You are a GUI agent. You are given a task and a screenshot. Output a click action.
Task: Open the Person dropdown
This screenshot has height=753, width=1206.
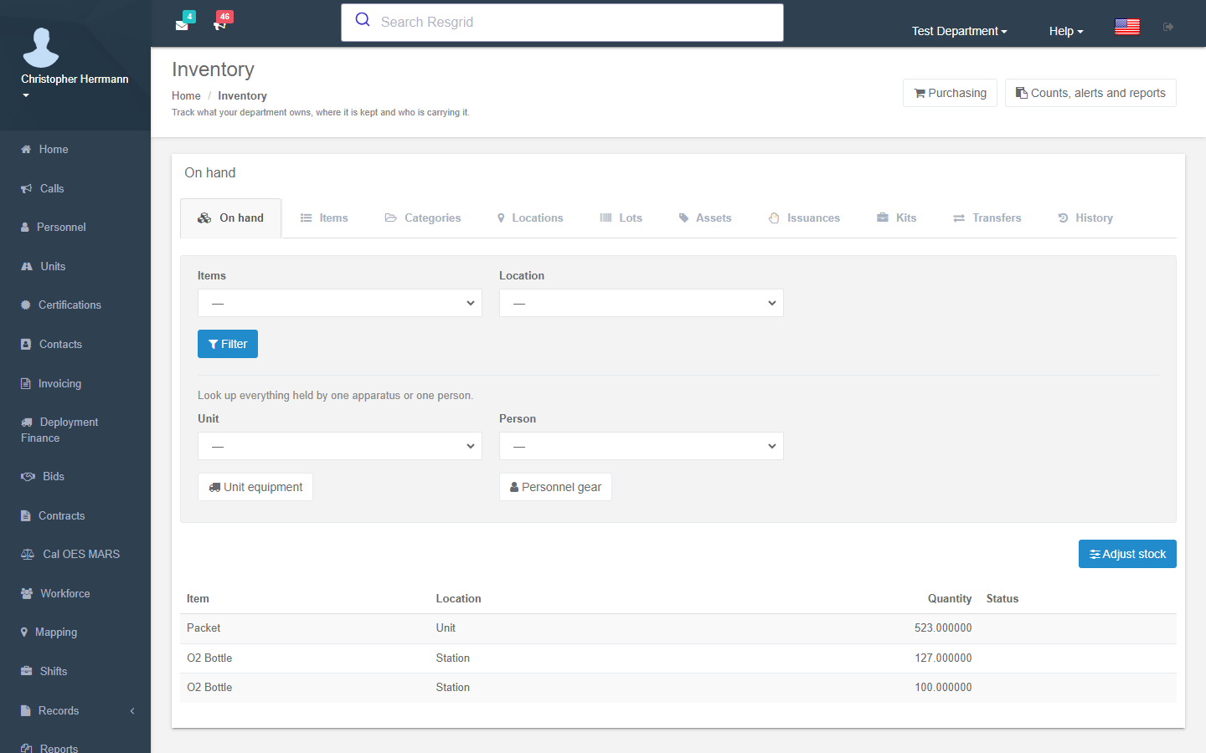pyautogui.click(x=642, y=446)
